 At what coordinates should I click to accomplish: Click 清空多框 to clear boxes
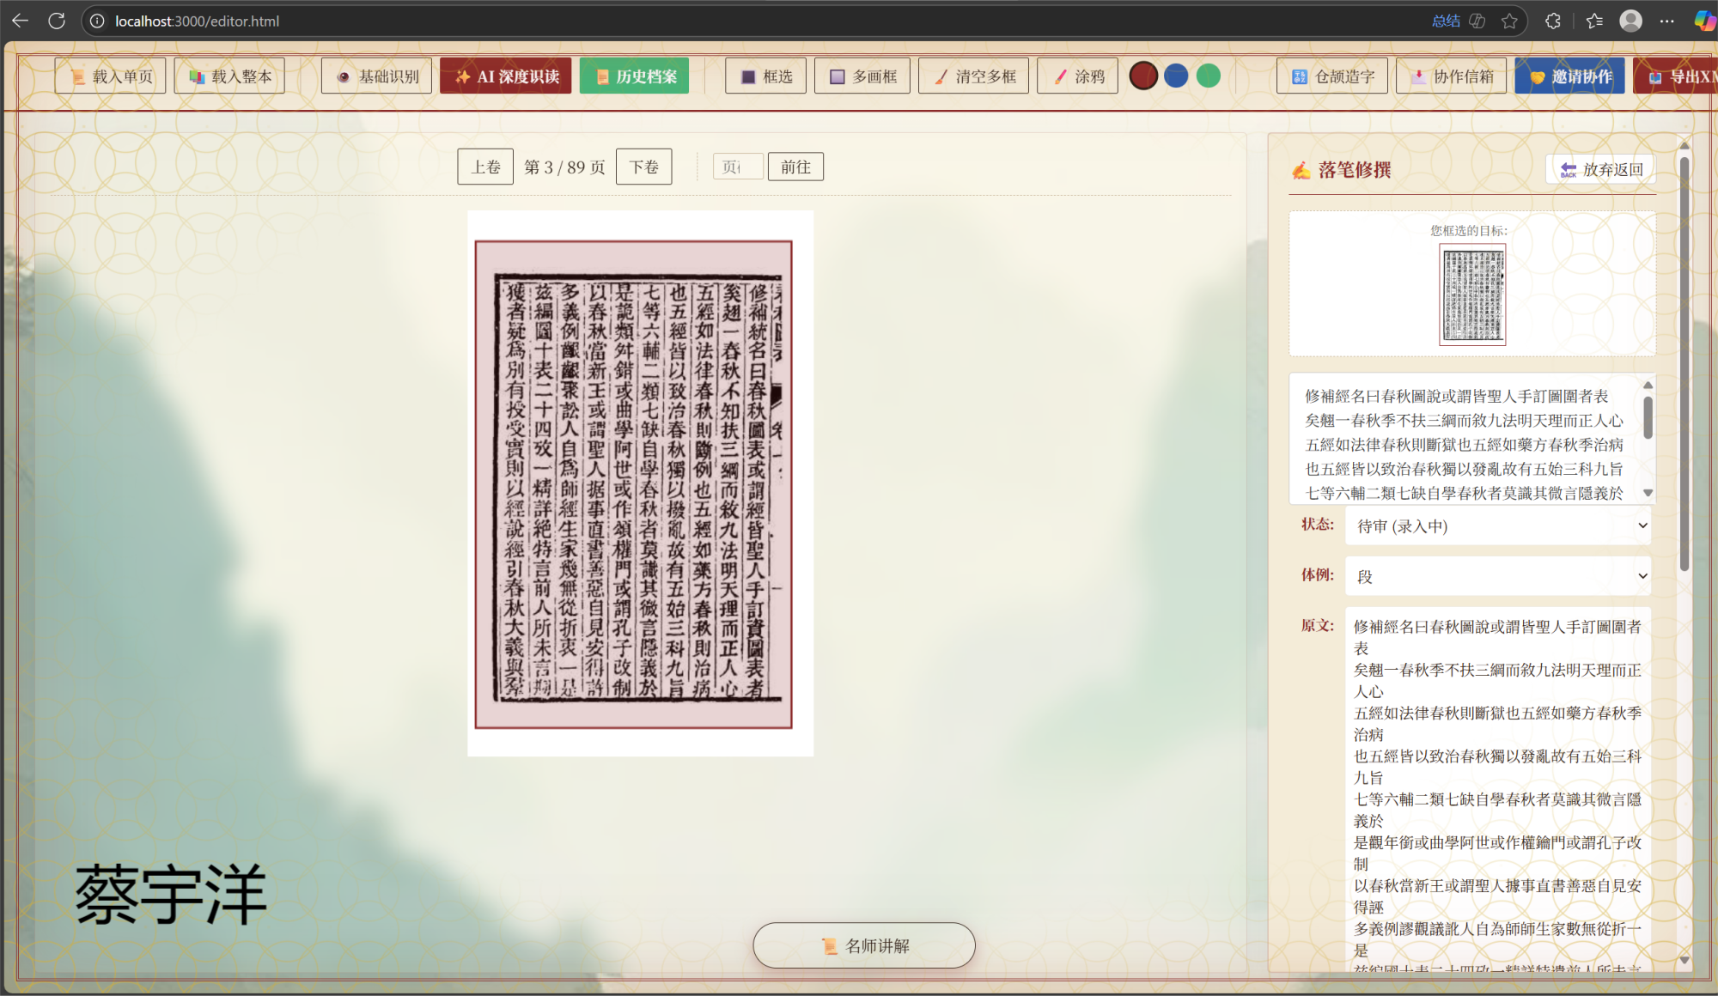(973, 76)
